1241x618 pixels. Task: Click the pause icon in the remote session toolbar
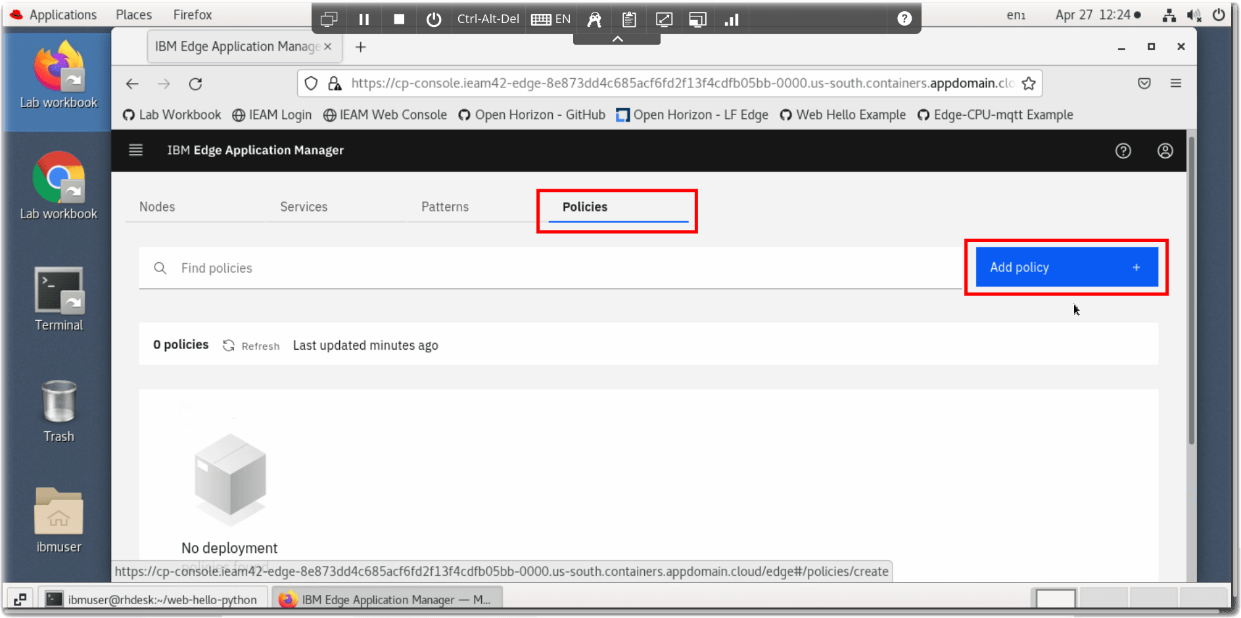363,19
